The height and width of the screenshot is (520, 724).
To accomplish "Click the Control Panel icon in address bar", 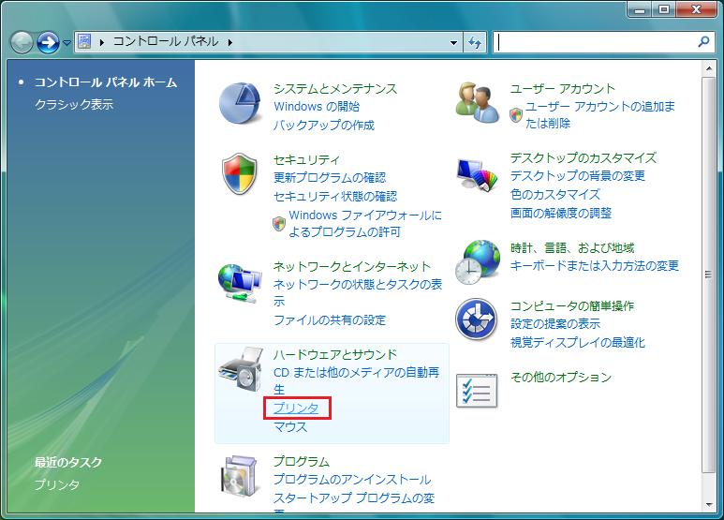I will 84,41.
